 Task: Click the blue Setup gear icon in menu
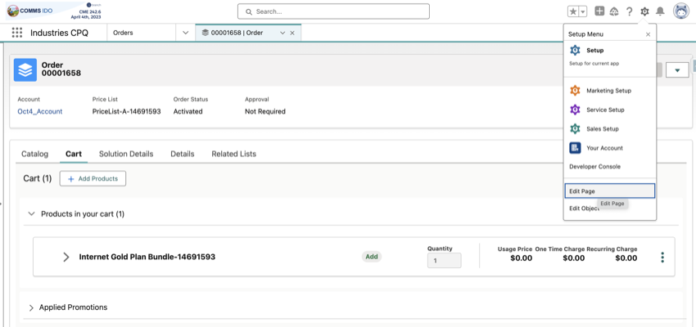click(575, 51)
